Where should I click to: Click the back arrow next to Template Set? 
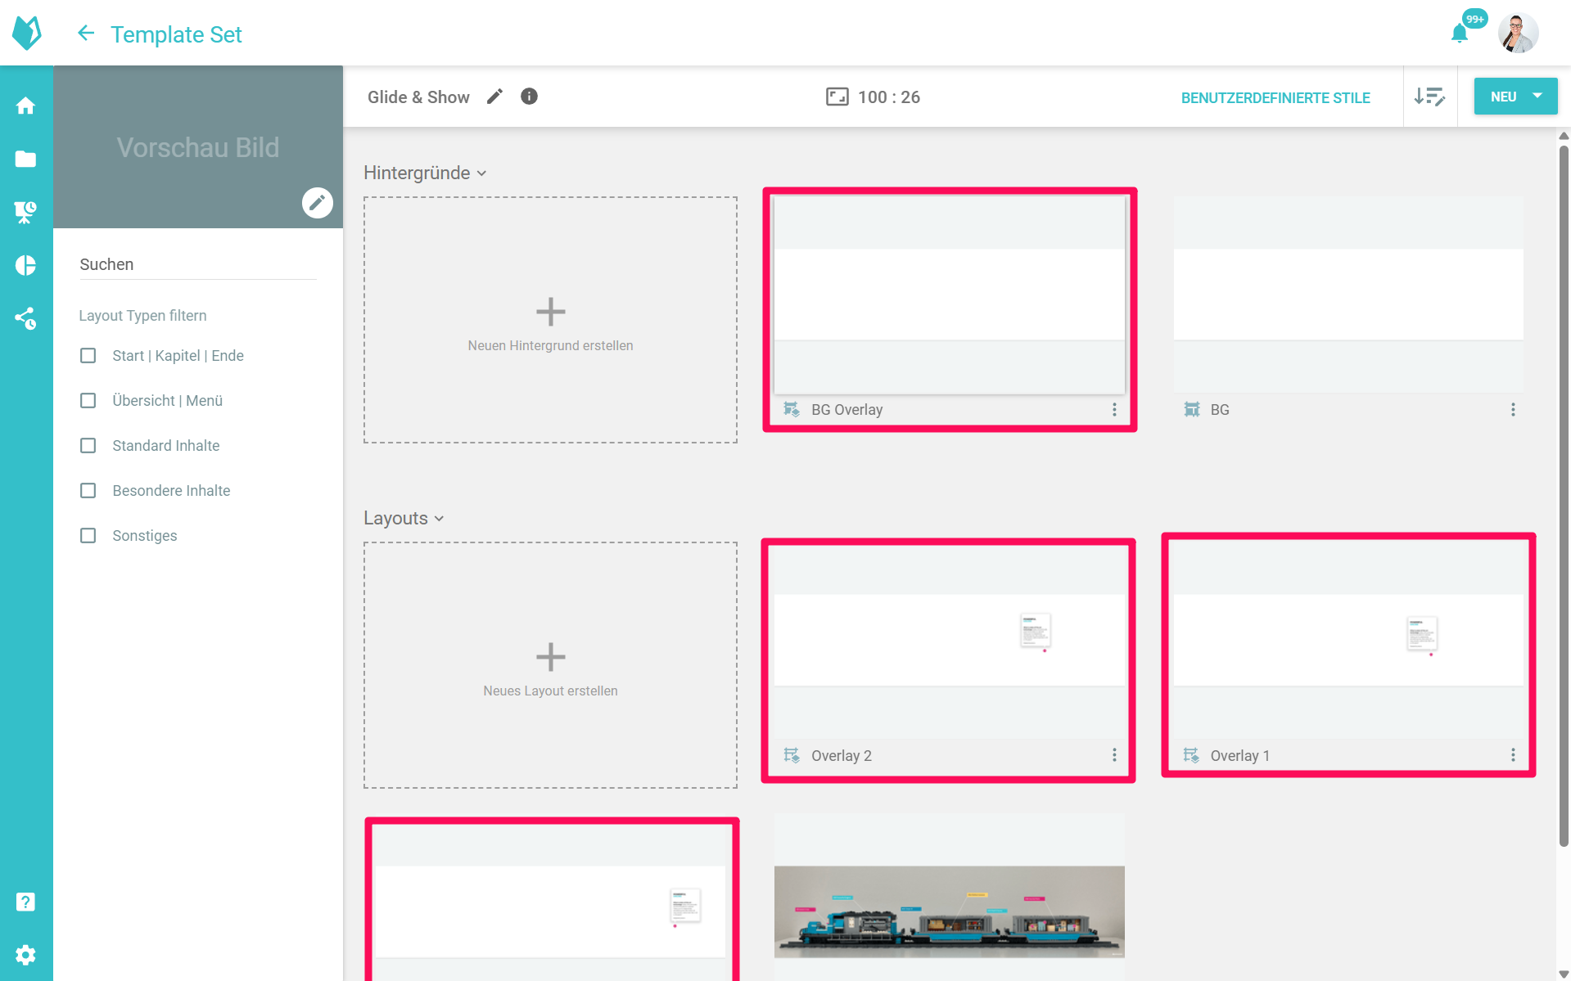[86, 34]
